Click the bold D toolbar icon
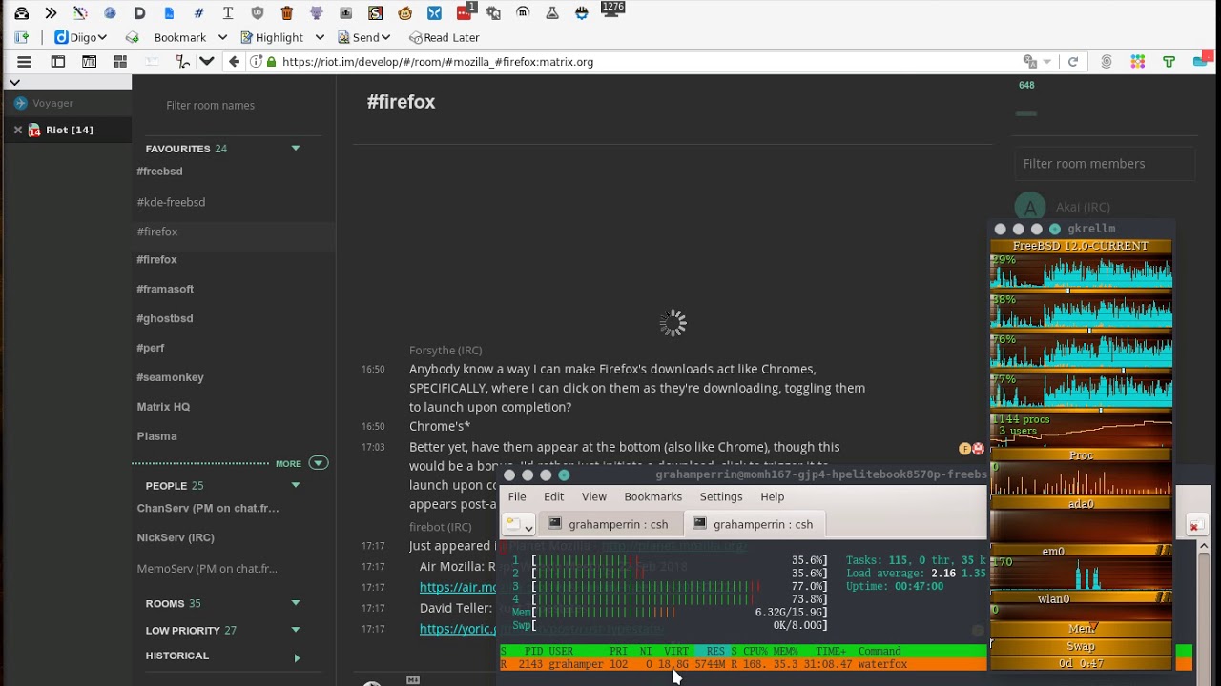Image resolution: width=1221 pixels, height=686 pixels. coord(140,13)
